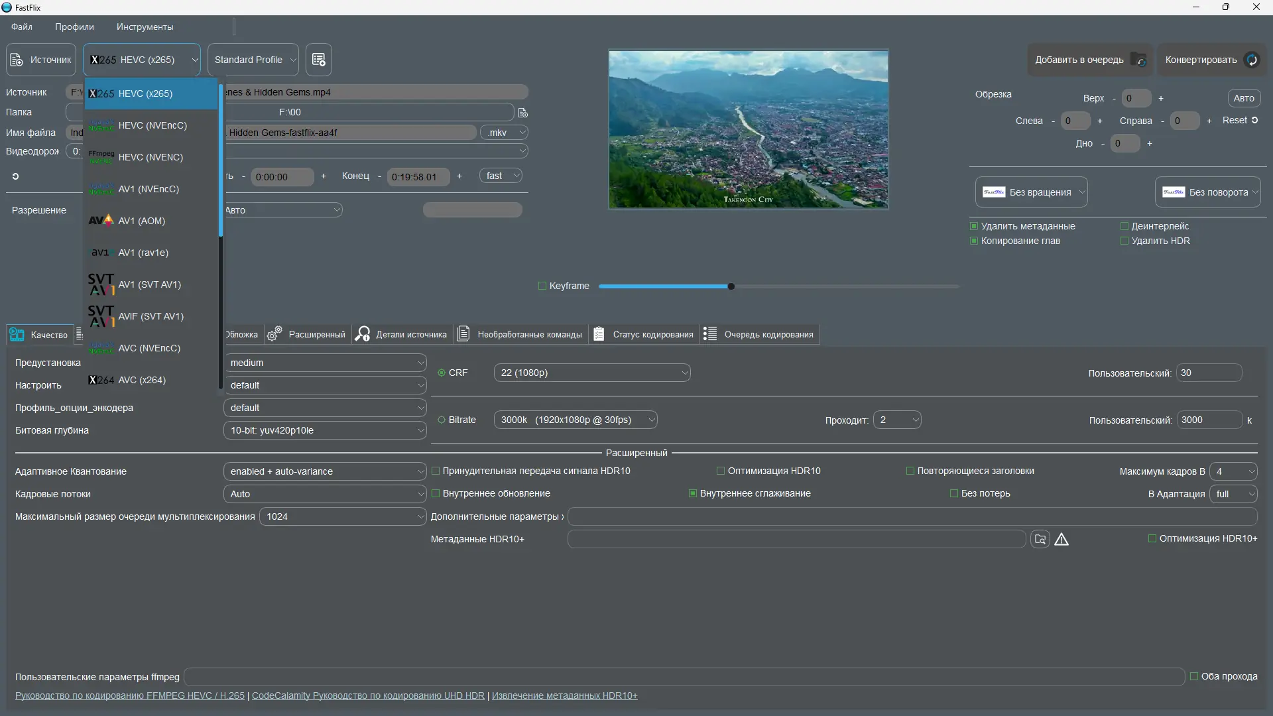Toggle Удалить HDR checkbox
The image size is (1273, 716).
[1124, 241]
